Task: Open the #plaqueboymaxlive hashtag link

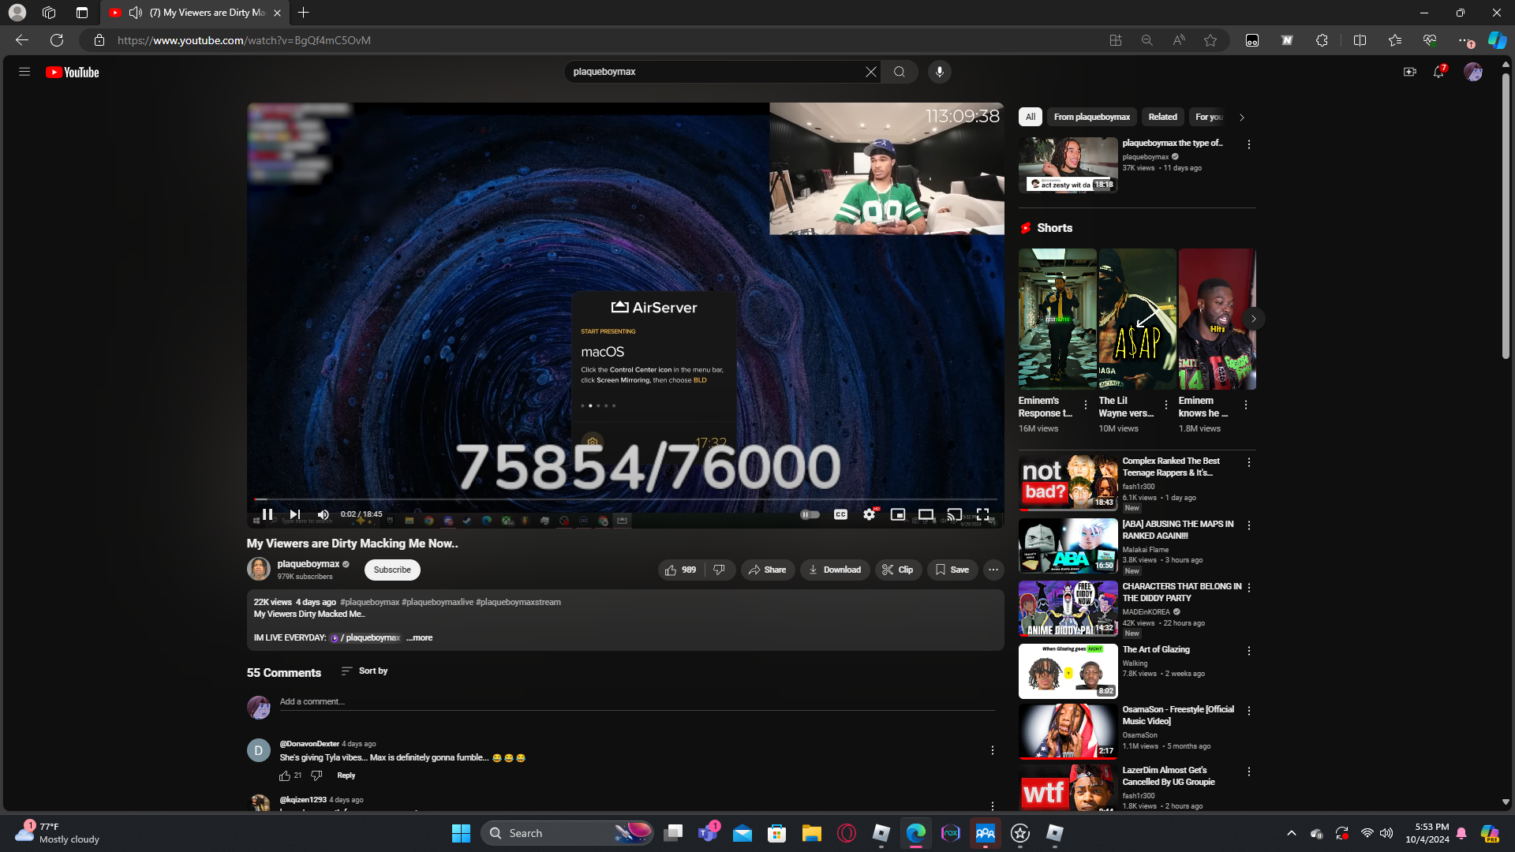Action: [x=437, y=602]
